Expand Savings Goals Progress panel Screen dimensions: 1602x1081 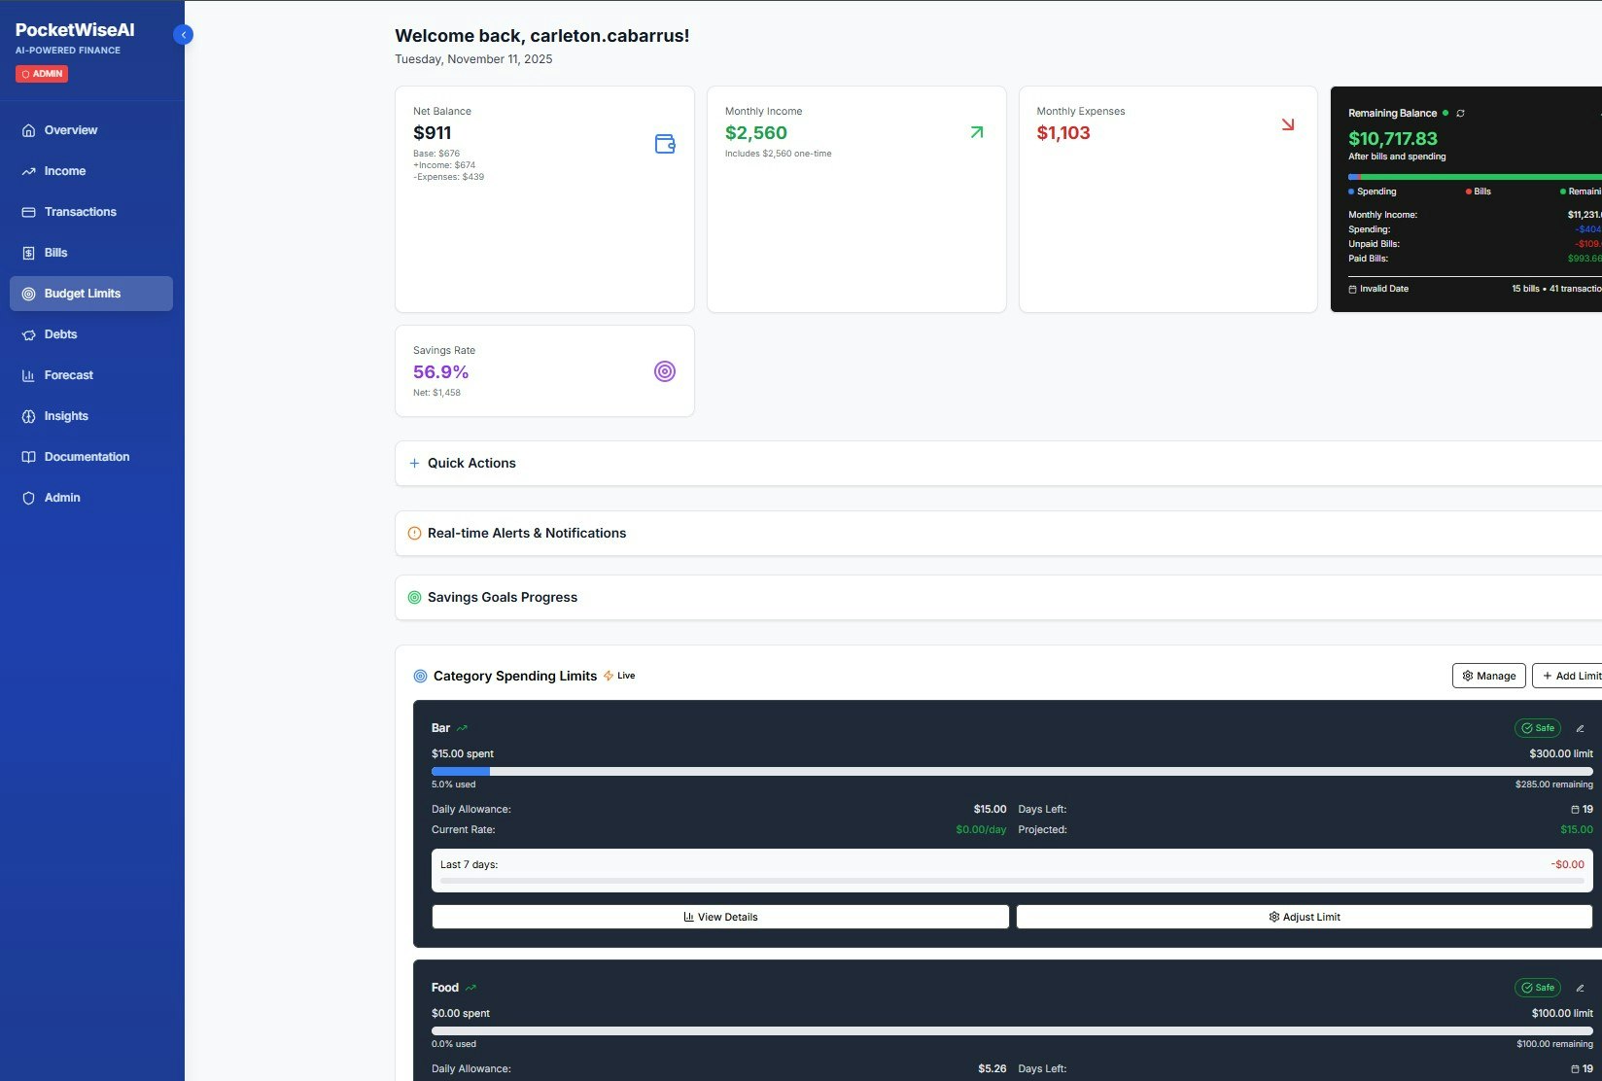(x=998, y=598)
